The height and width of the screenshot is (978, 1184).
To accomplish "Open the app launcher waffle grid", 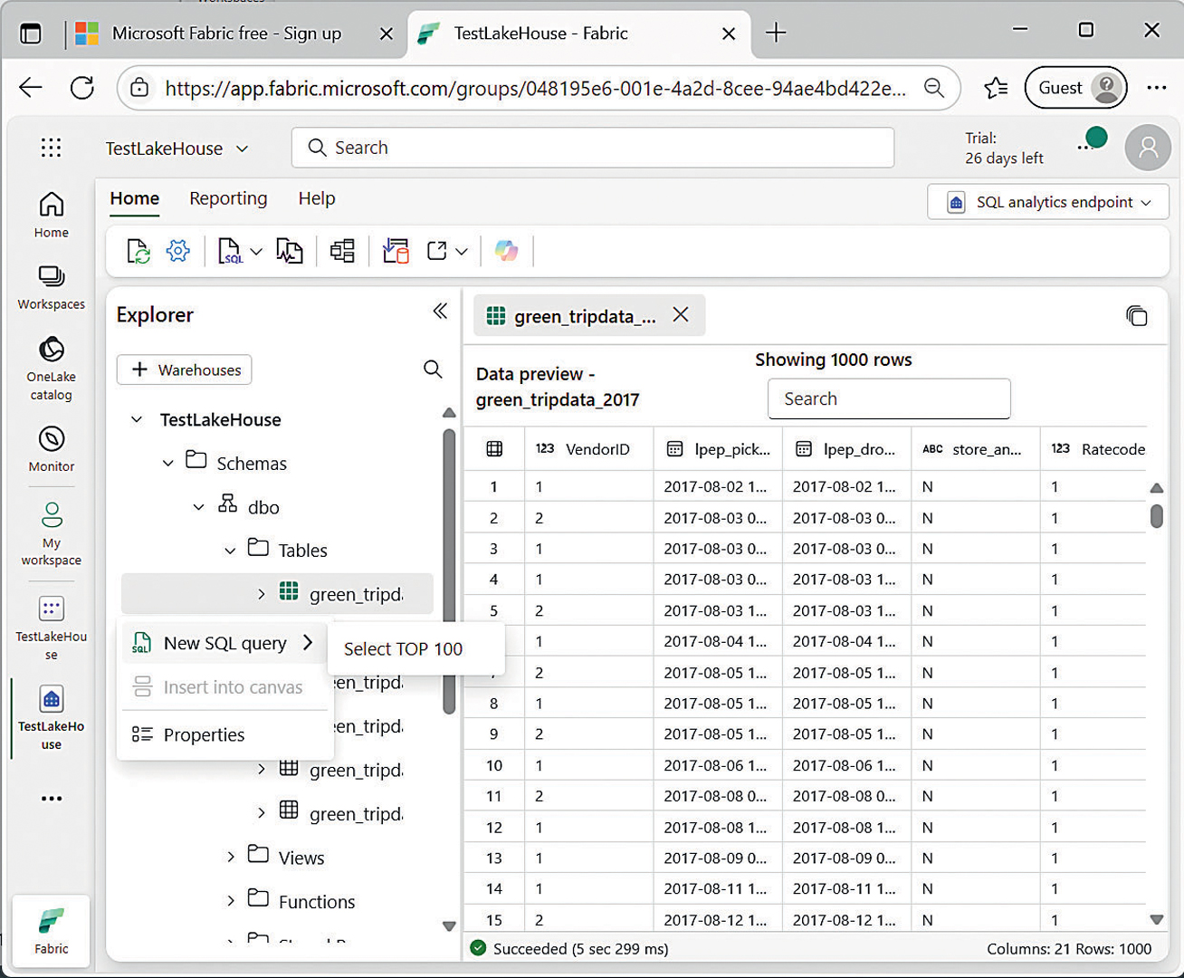I will click(x=51, y=148).
